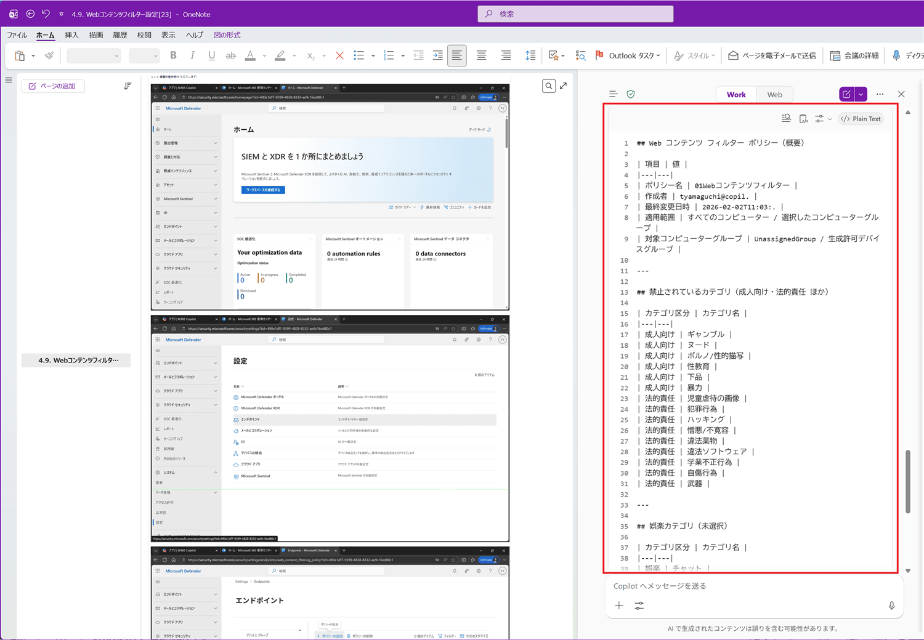Open the new chat options dropdown arrow
Screen dimensions: 924x640
click(x=861, y=94)
